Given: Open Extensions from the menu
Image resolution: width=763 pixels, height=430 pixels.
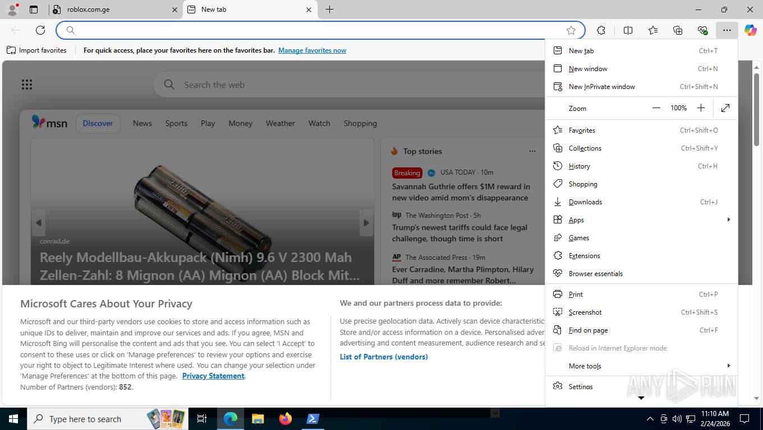Looking at the screenshot, I should (x=641, y=256).
